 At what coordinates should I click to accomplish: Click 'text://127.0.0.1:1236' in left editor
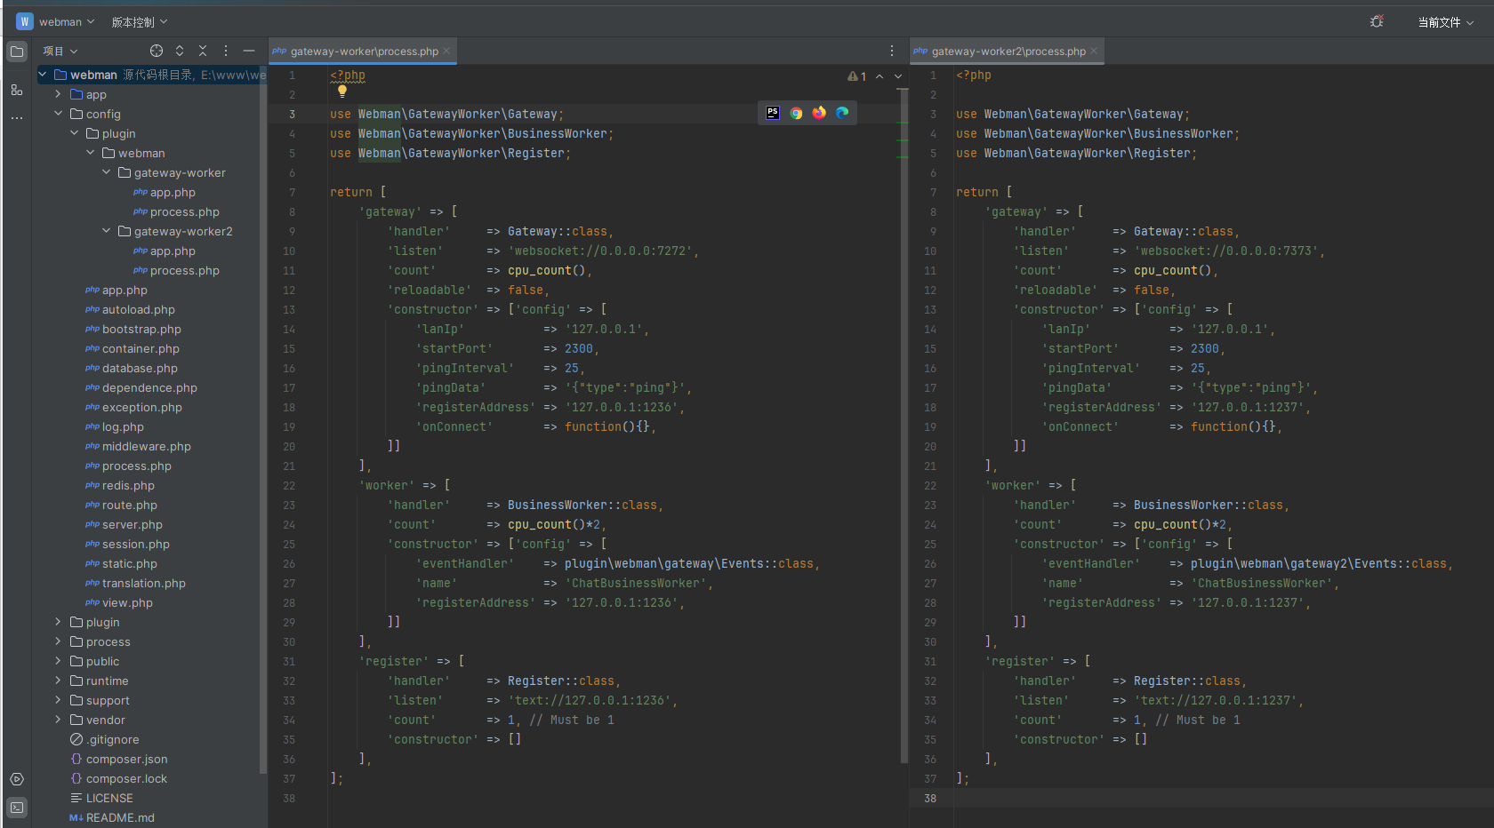590,700
